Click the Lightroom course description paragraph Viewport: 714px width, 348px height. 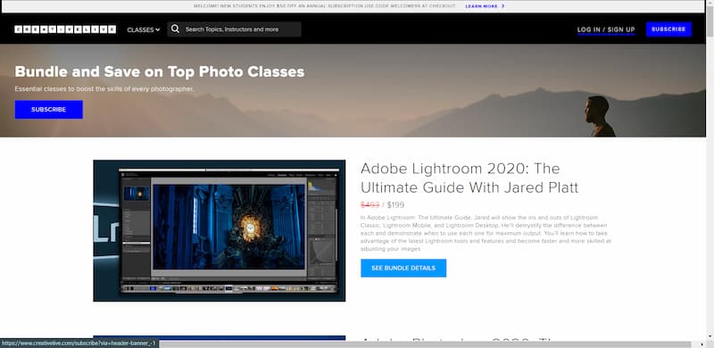point(486,233)
